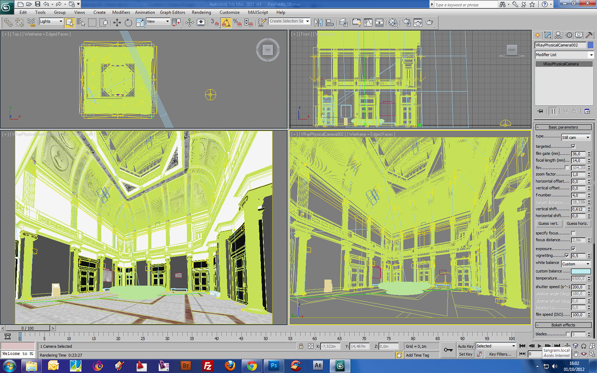Expand the camera type Still cam dropdown

tap(576, 137)
